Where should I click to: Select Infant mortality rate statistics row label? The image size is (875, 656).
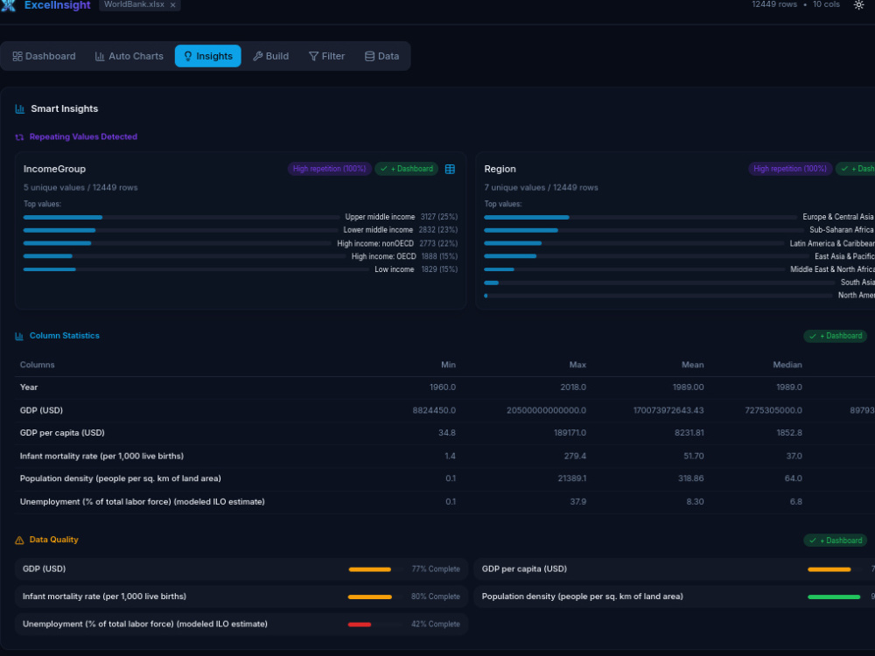pos(101,457)
